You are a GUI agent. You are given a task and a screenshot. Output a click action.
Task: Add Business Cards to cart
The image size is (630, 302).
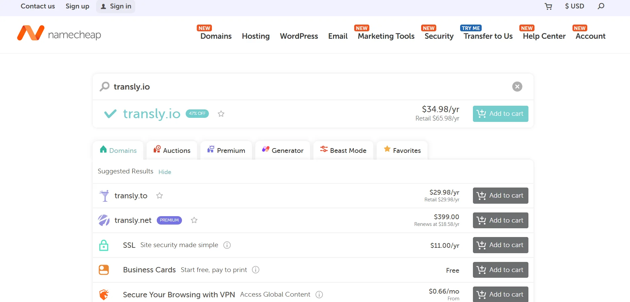coord(500,270)
